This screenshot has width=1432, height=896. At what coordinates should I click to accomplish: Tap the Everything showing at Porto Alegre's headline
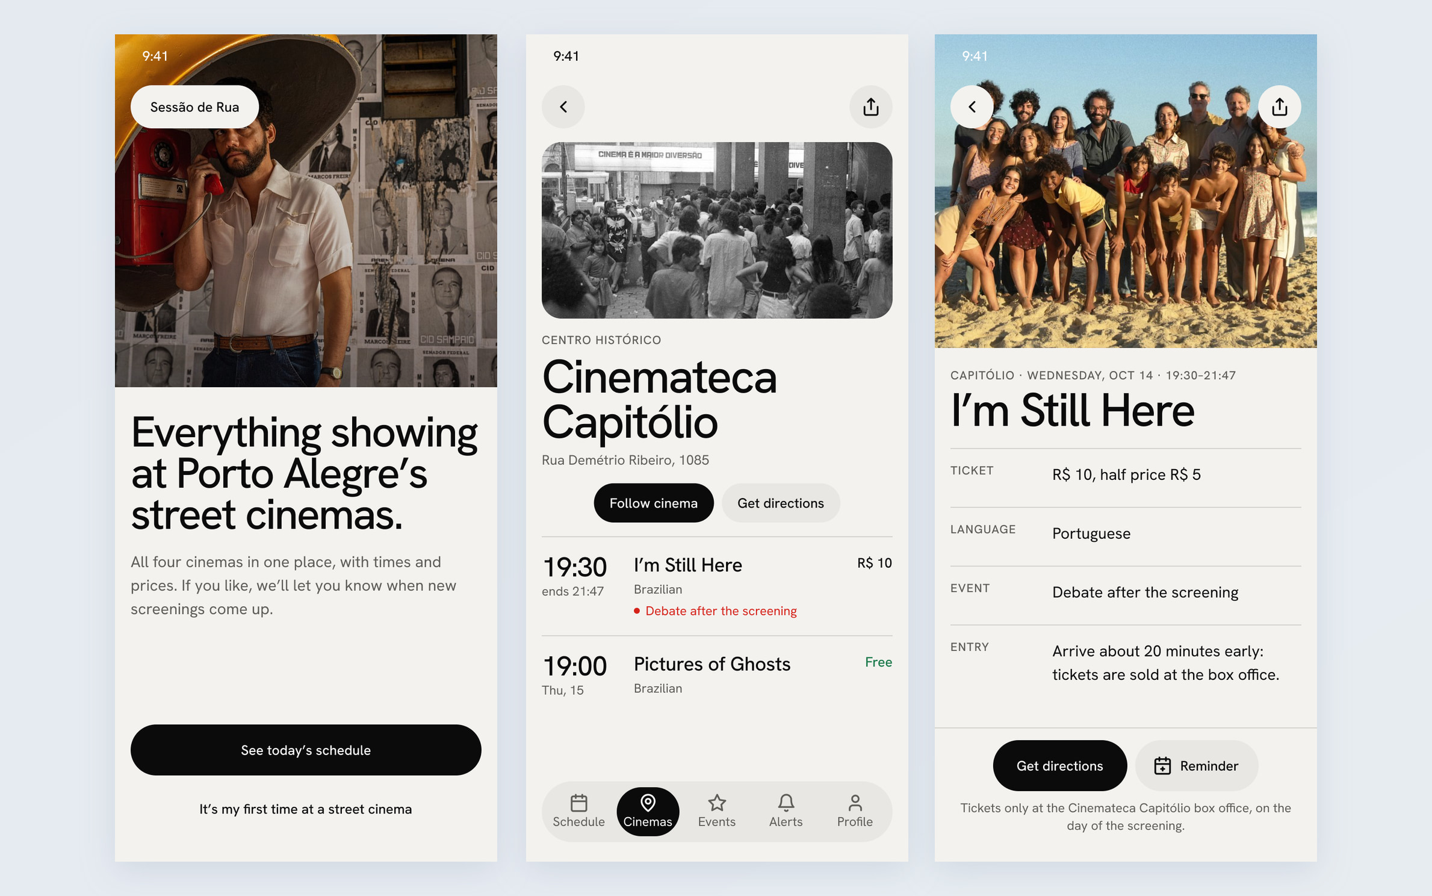pos(304,473)
